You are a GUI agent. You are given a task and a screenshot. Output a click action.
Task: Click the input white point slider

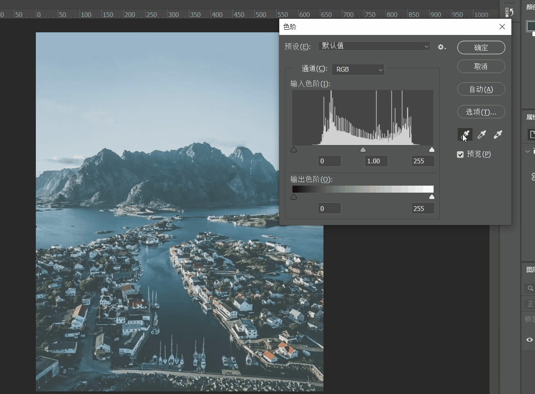tap(432, 149)
